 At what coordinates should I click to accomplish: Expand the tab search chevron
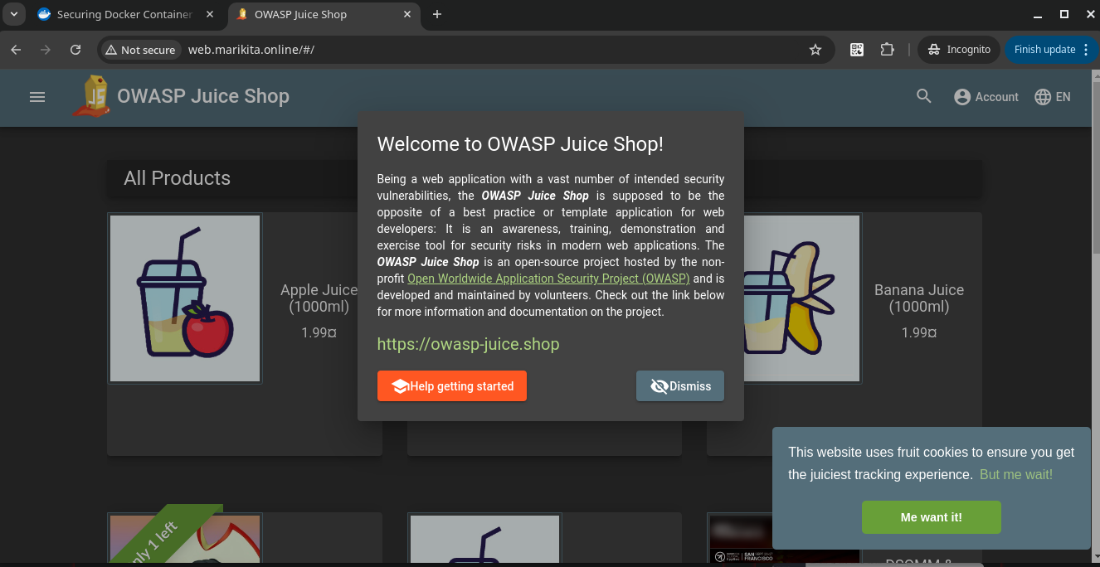[x=14, y=14]
